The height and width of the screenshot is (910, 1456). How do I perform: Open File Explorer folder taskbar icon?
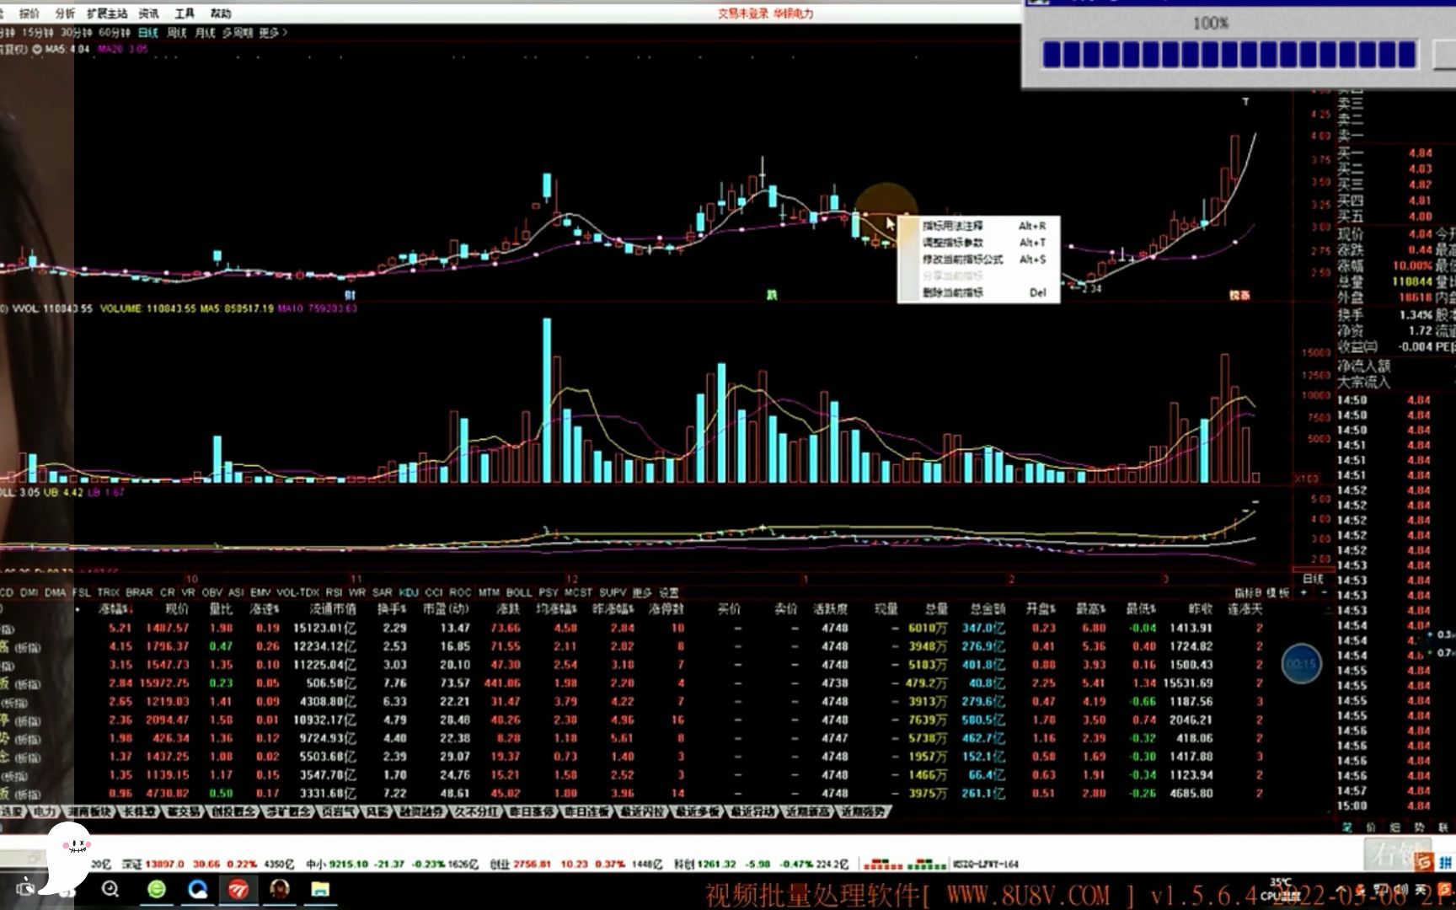321,889
